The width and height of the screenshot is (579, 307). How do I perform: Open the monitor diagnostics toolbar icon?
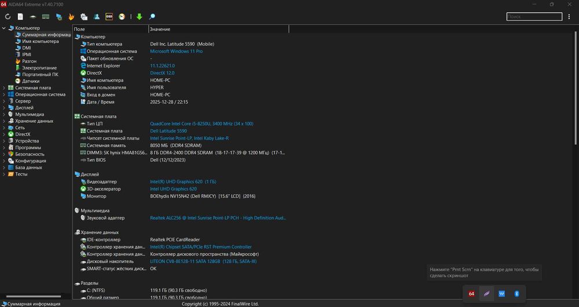(x=58, y=17)
